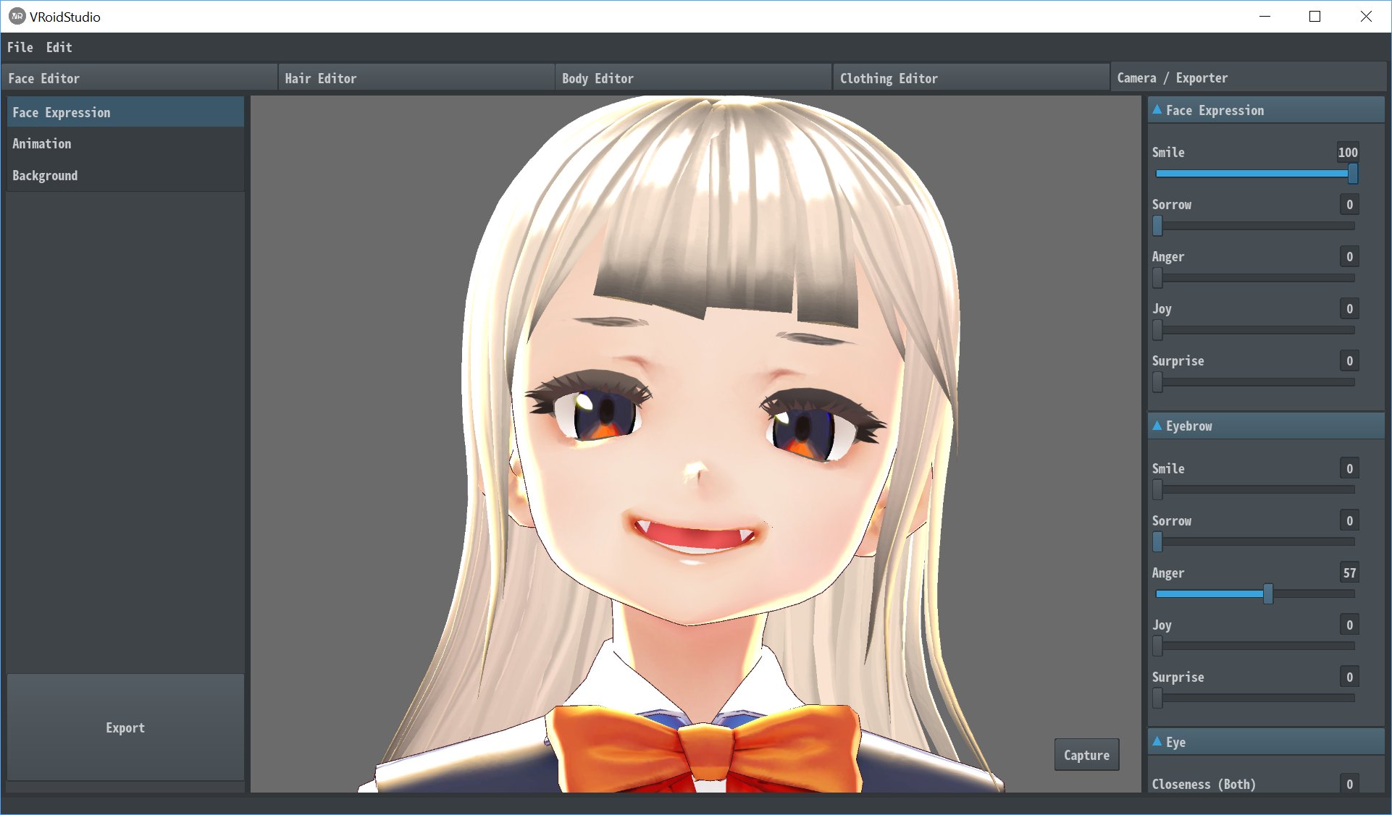This screenshot has height=815, width=1392.
Task: Click the Eyebrow Anger slider handle
Action: pos(1267,594)
